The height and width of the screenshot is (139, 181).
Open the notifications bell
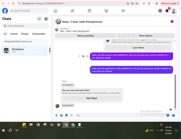[x=167, y=11]
